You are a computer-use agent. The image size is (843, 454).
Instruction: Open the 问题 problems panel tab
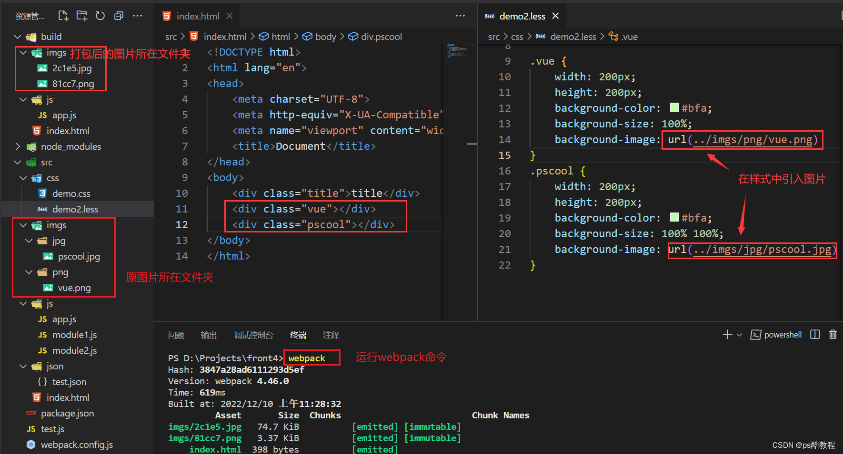pyautogui.click(x=176, y=335)
